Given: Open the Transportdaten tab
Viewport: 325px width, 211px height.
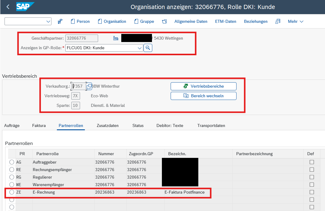Looking at the screenshot, I should (211, 126).
